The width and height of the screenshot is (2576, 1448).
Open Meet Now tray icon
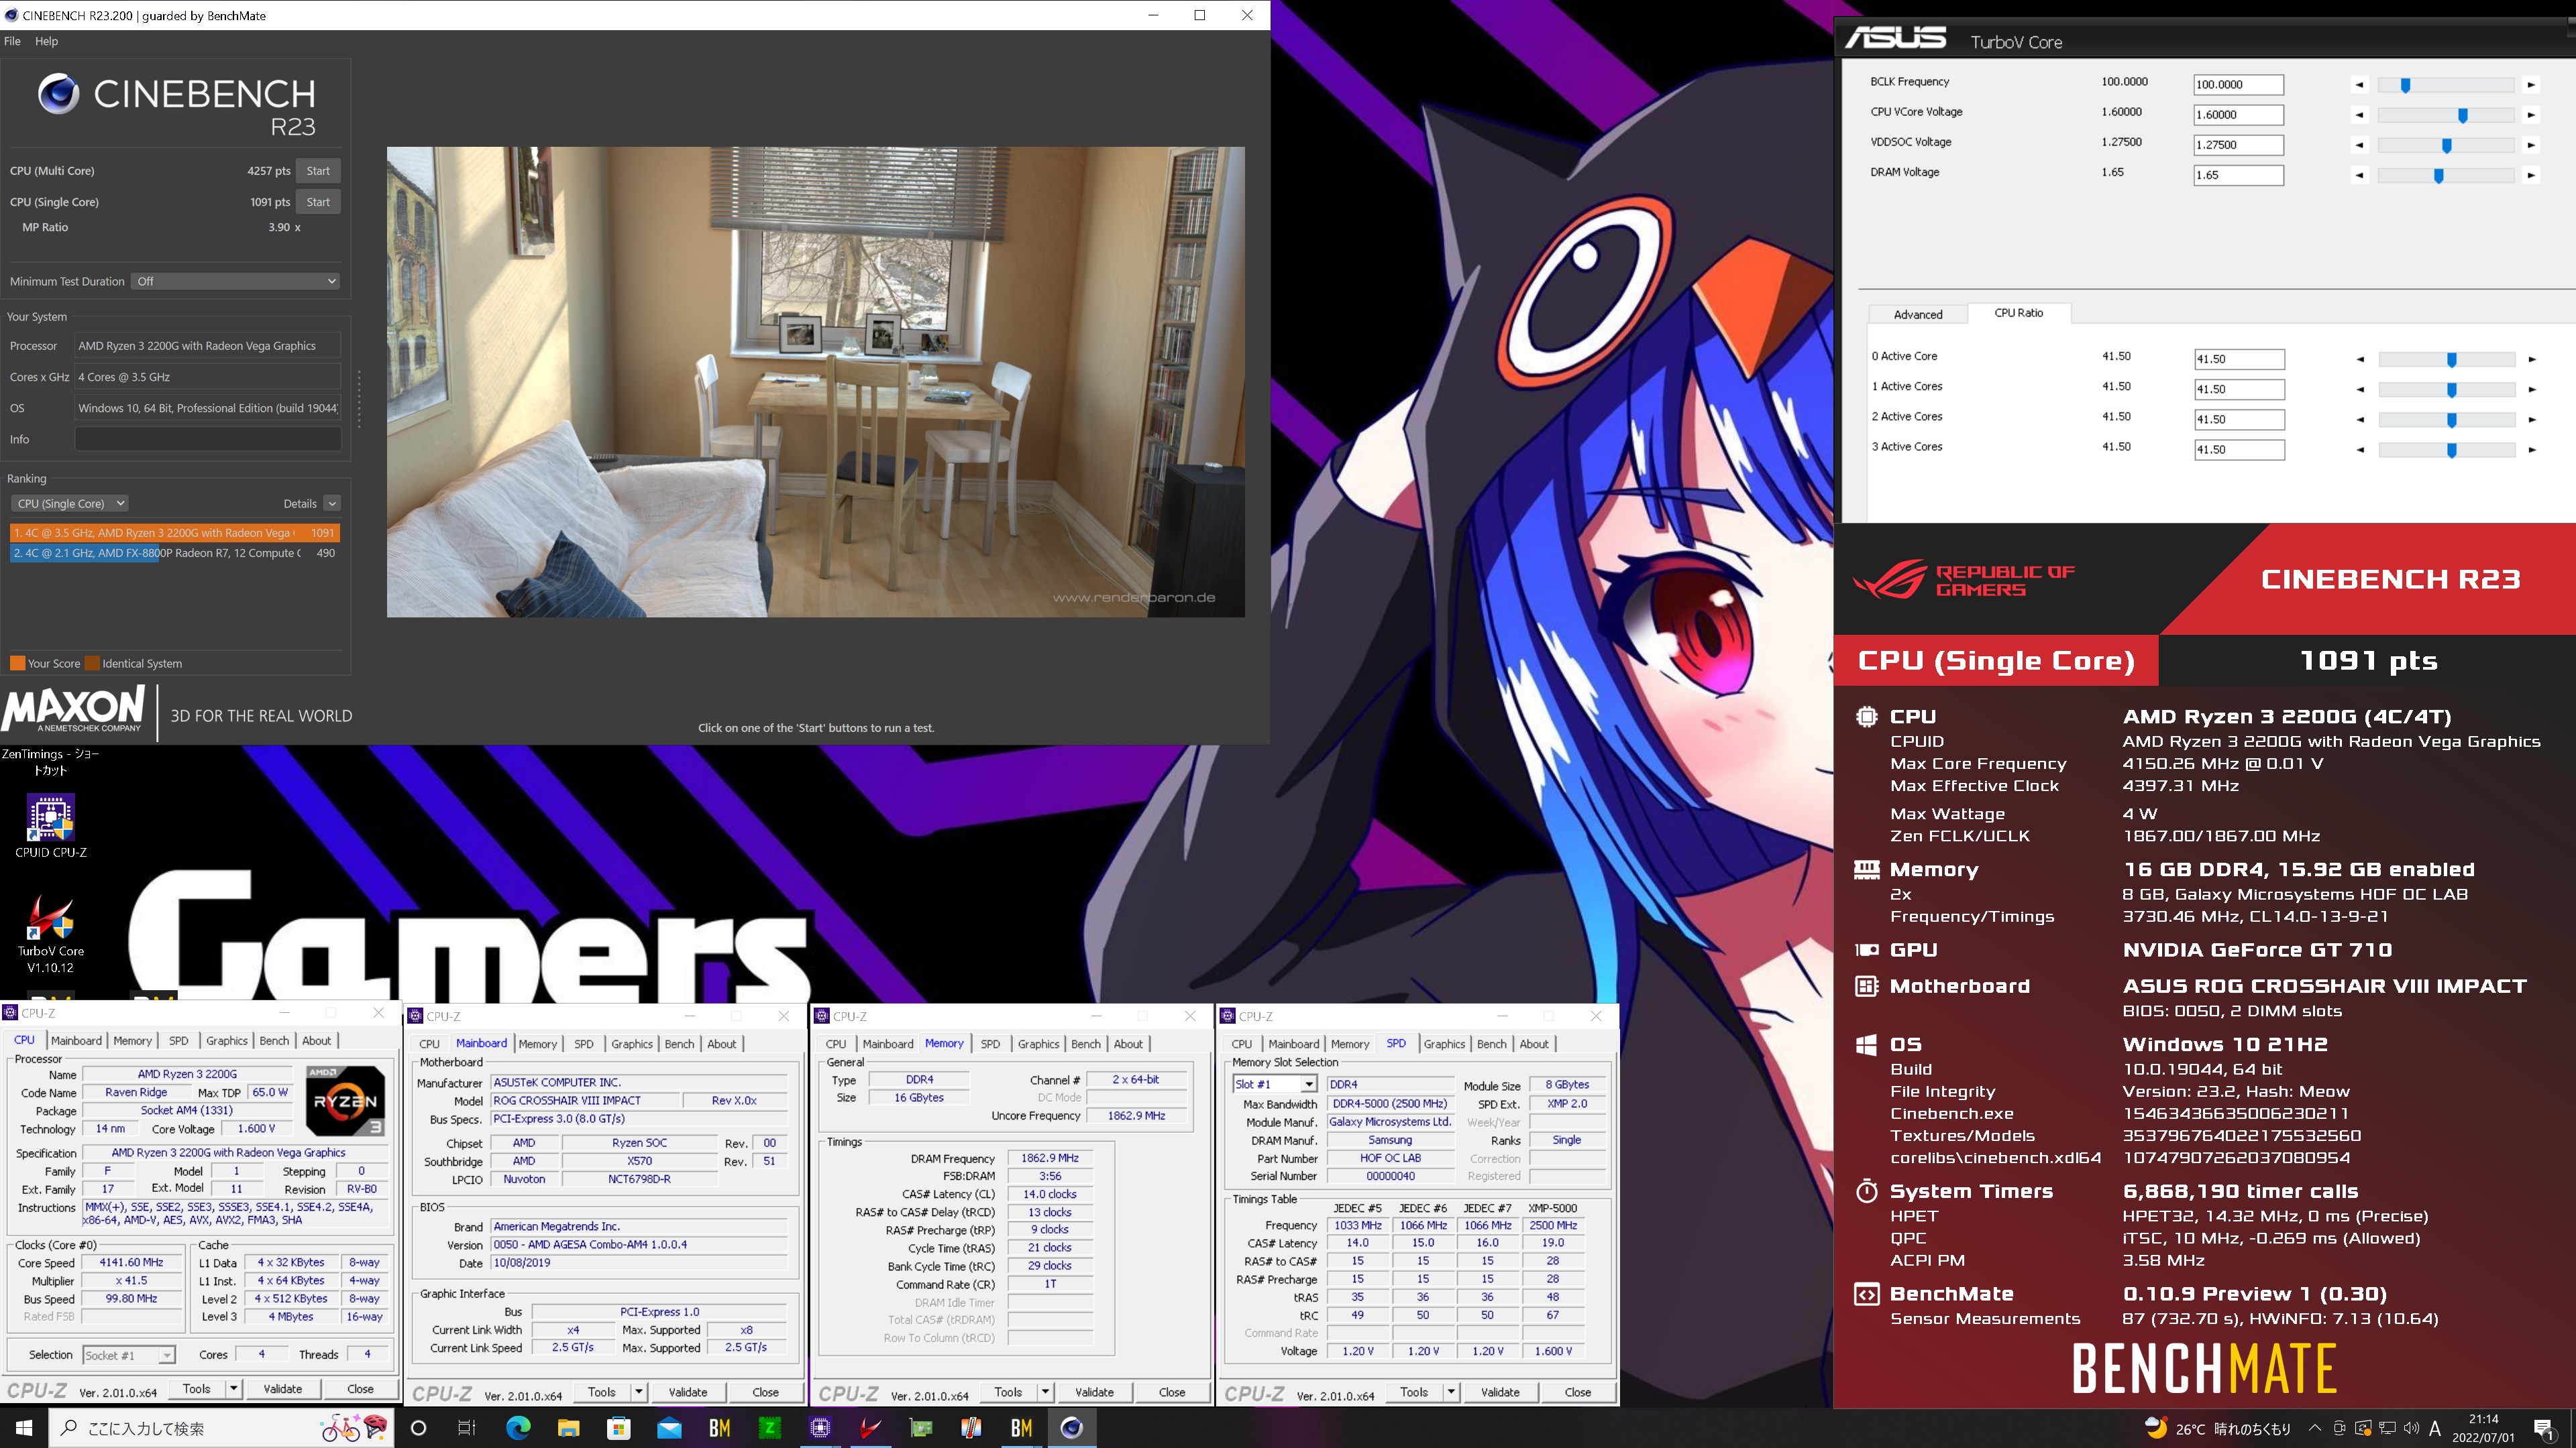[2339, 1428]
